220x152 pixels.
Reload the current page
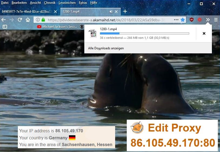pyautogui.click(x=20, y=20)
